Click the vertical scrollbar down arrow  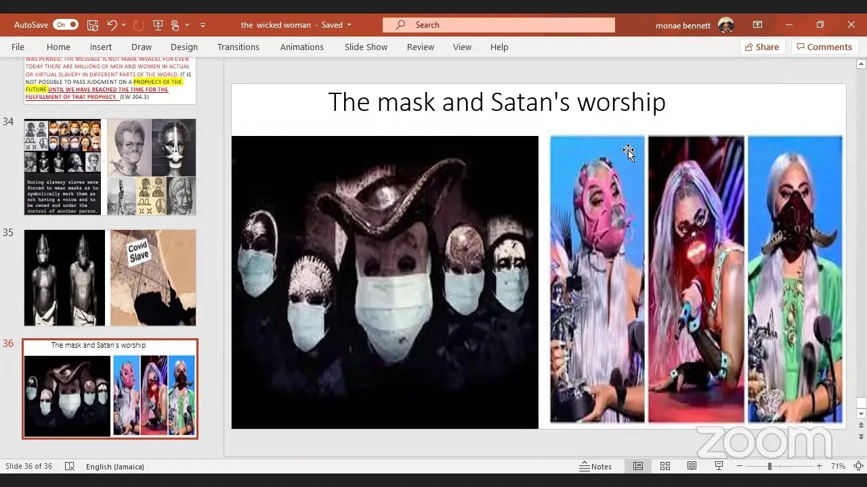[861, 413]
